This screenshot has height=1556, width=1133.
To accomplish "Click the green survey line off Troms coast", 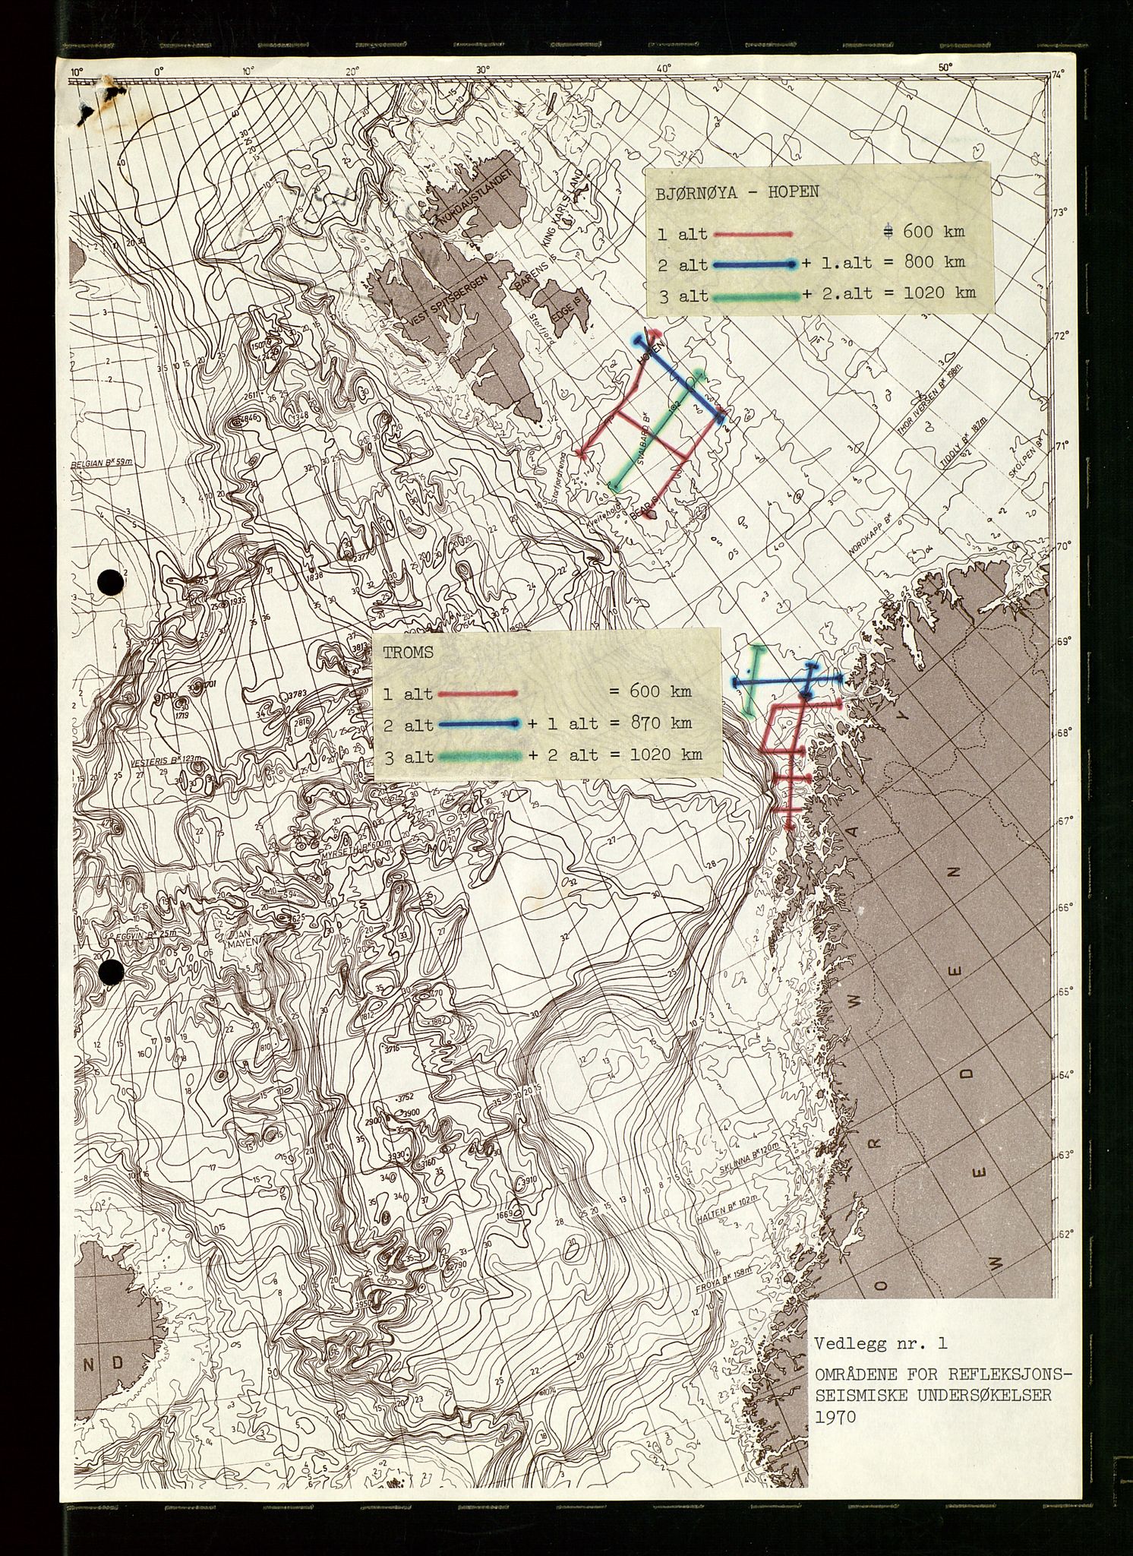I will pos(753,680).
